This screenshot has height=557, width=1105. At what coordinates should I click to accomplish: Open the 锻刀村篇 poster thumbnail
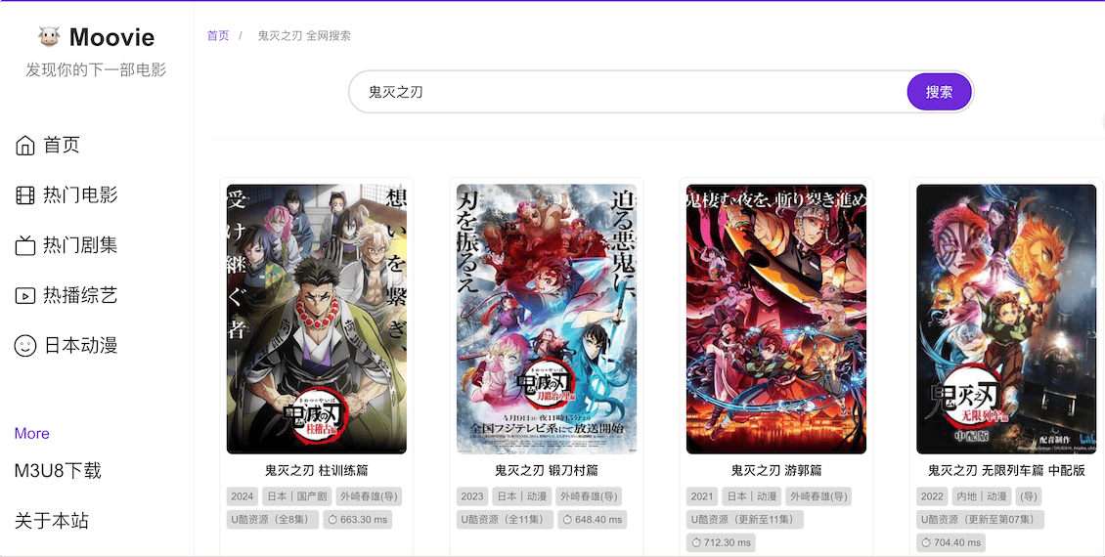[x=547, y=319]
